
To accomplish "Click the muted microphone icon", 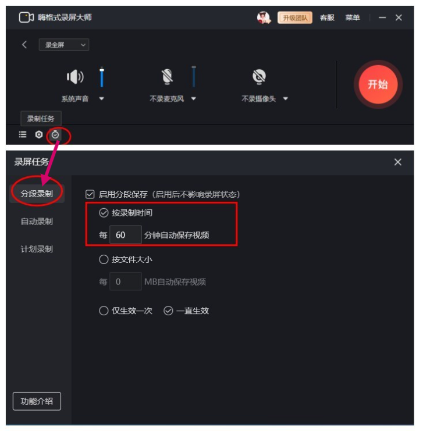I will [167, 77].
